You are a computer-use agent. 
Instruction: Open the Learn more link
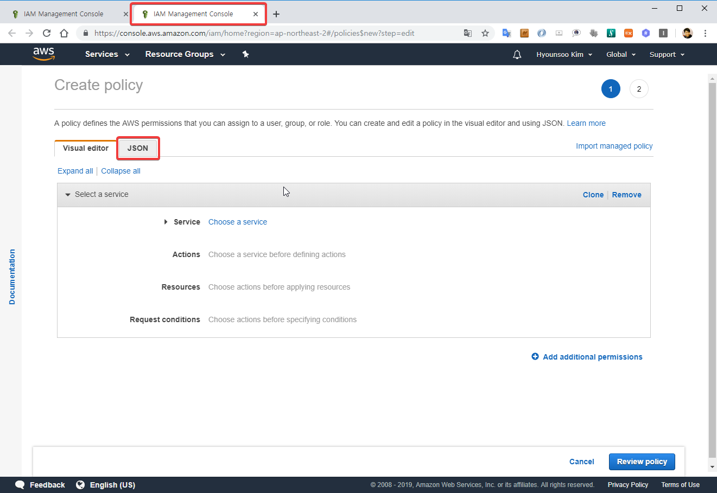586,123
